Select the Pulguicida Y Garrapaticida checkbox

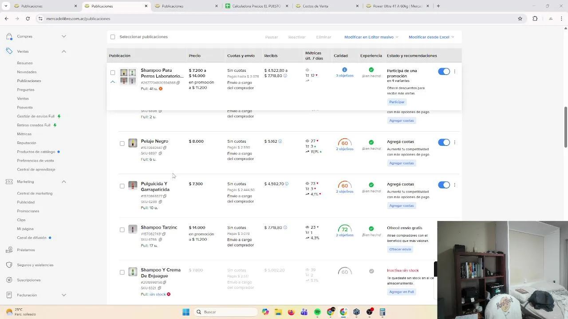tap(122, 186)
